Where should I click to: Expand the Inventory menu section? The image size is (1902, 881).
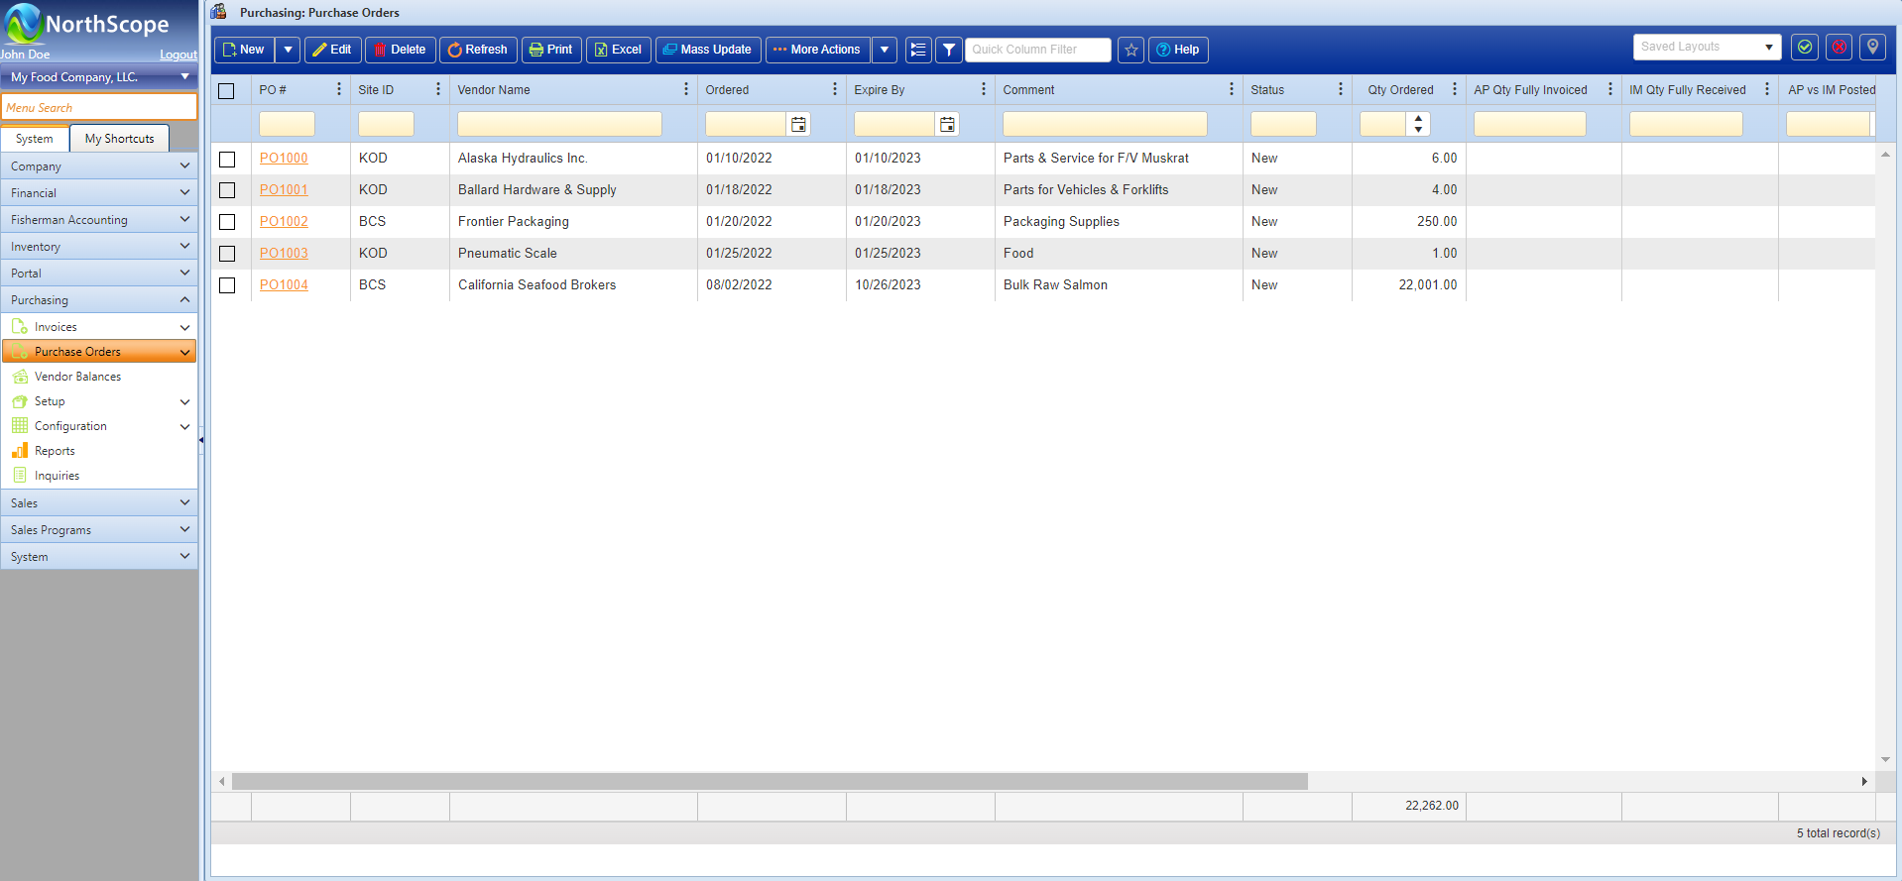[x=99, y=247]
